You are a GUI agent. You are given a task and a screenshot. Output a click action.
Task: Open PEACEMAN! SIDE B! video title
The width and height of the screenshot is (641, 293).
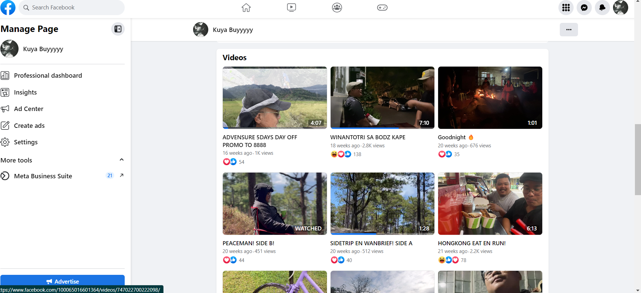pos(248,243)
